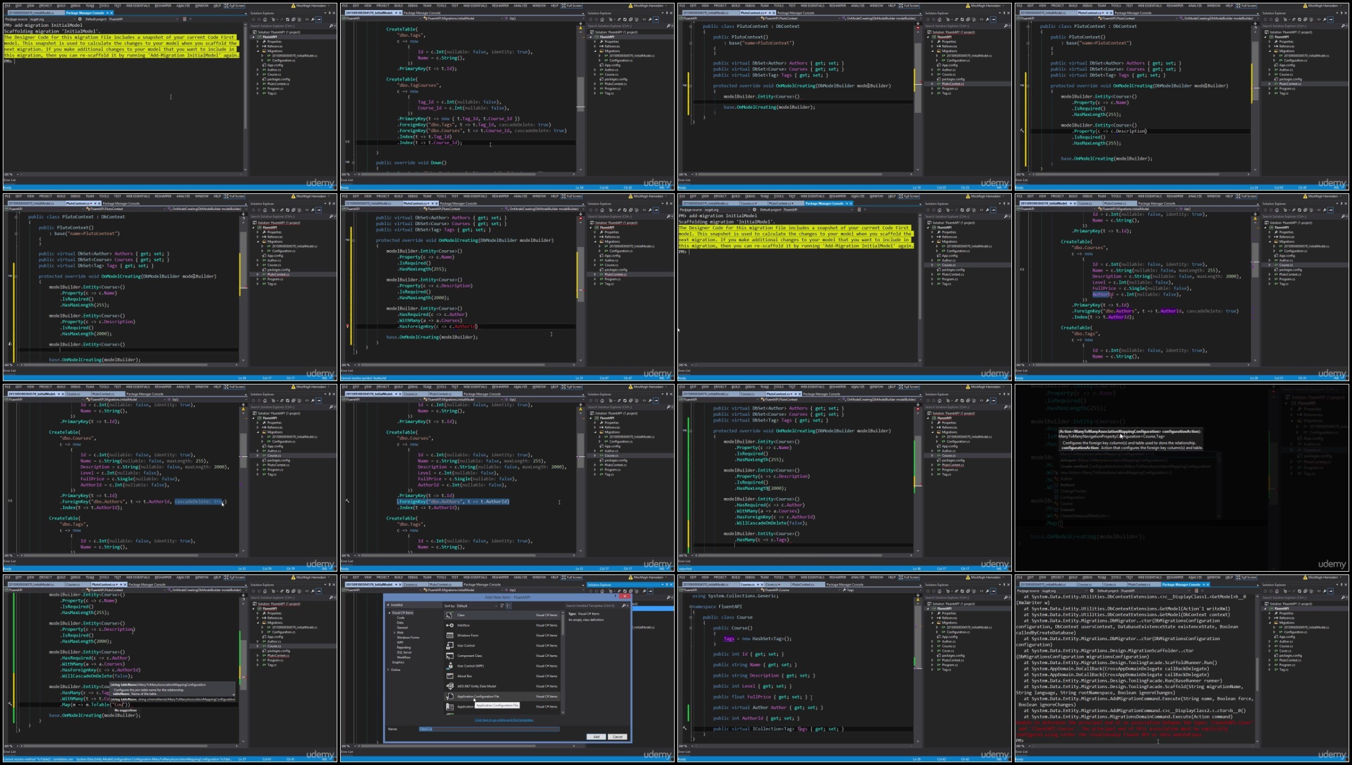The image size is (1352, 765).
Task: Toggle Solution Explorer pin in Add New Item frame
Action: click(666, 584)
